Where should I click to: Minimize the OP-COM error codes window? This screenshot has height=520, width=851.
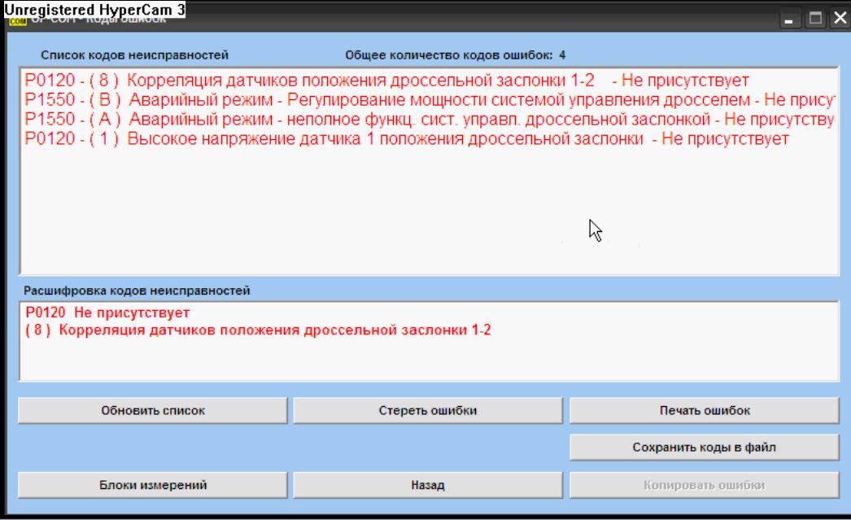(788, 19)
